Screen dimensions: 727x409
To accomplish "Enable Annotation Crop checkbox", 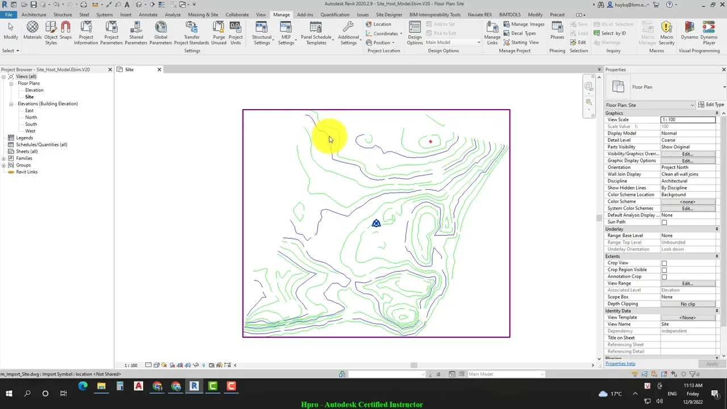I will coord(664,277).
